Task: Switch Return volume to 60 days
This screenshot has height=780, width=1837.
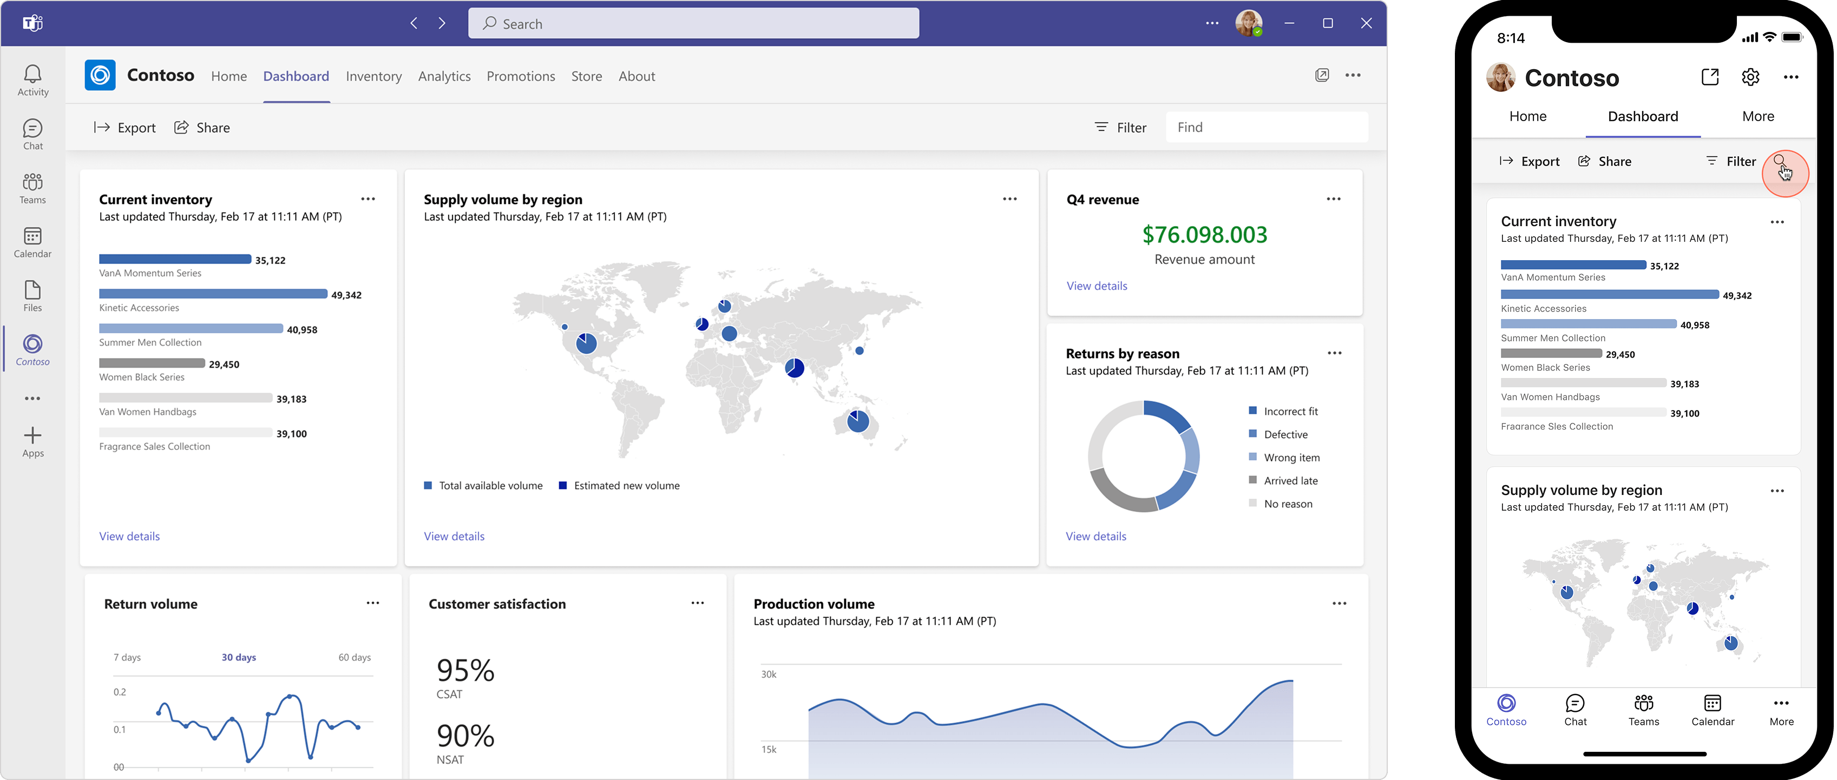Action: (355, 657)
